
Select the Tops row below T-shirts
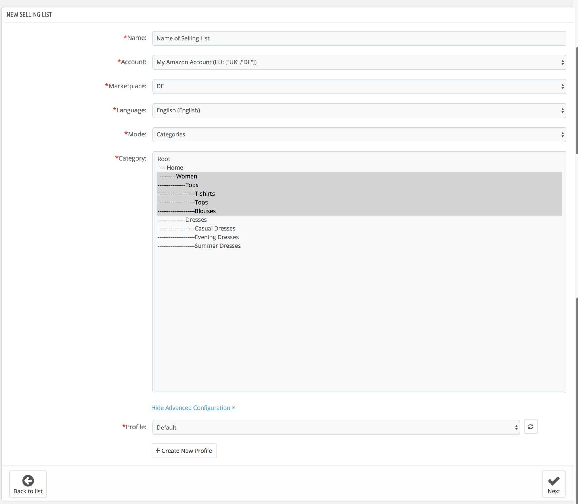tap(359, 202)
